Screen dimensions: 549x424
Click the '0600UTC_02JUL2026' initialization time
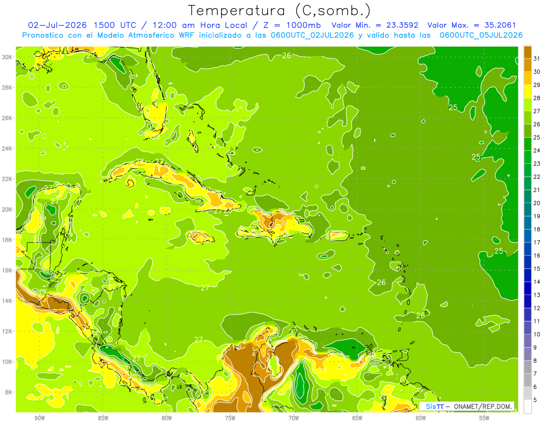click(312, 35)
